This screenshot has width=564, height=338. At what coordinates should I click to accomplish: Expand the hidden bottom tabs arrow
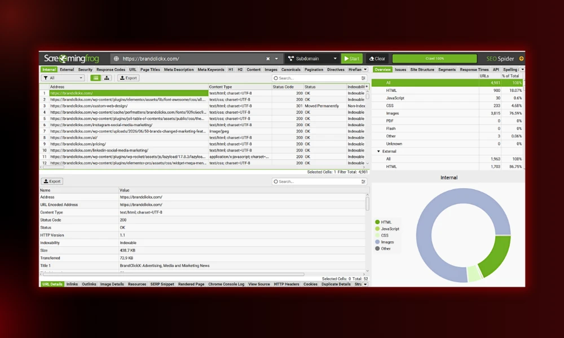(x=365, y=284)
